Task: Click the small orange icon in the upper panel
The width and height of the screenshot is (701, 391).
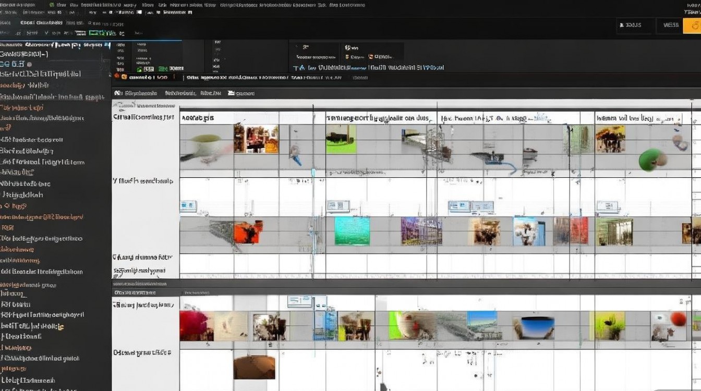Action: click(x=371, y=57)
